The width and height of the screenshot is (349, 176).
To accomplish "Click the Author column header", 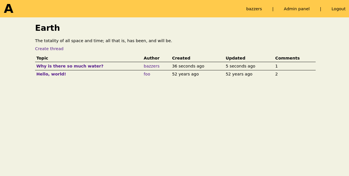I will 152,58.
